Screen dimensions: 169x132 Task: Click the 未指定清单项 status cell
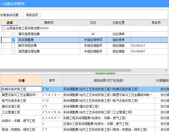point(93,40)
